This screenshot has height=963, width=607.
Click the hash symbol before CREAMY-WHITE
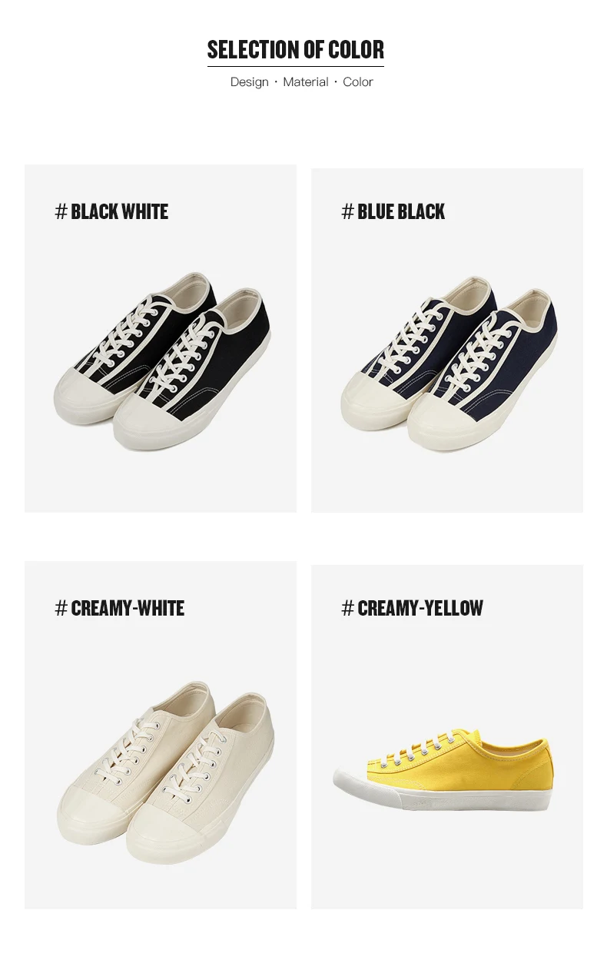61,609
